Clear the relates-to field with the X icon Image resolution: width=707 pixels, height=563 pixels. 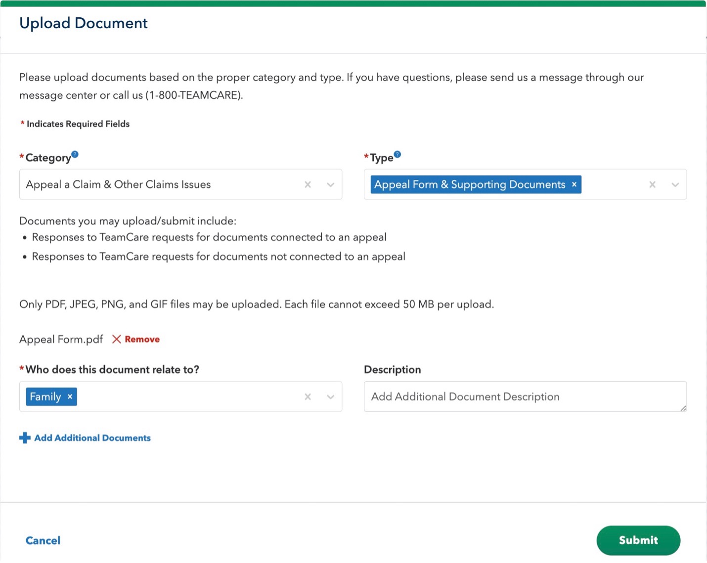[308, 396]
